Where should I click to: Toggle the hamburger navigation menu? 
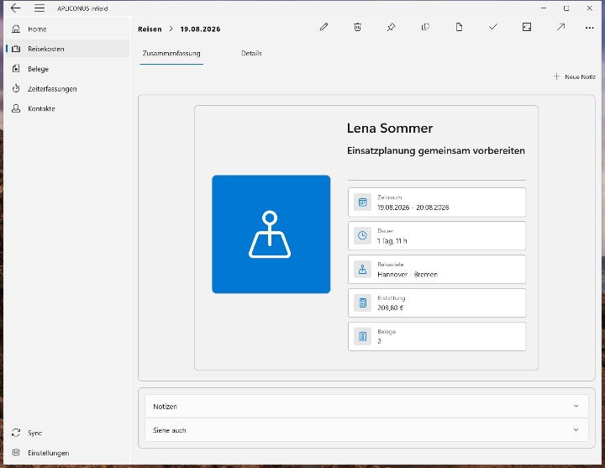pos(39,8)
